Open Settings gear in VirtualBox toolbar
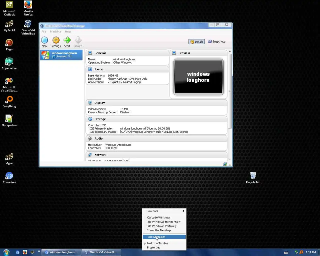This screenshot has width=320, height=256. click(56, 42)
